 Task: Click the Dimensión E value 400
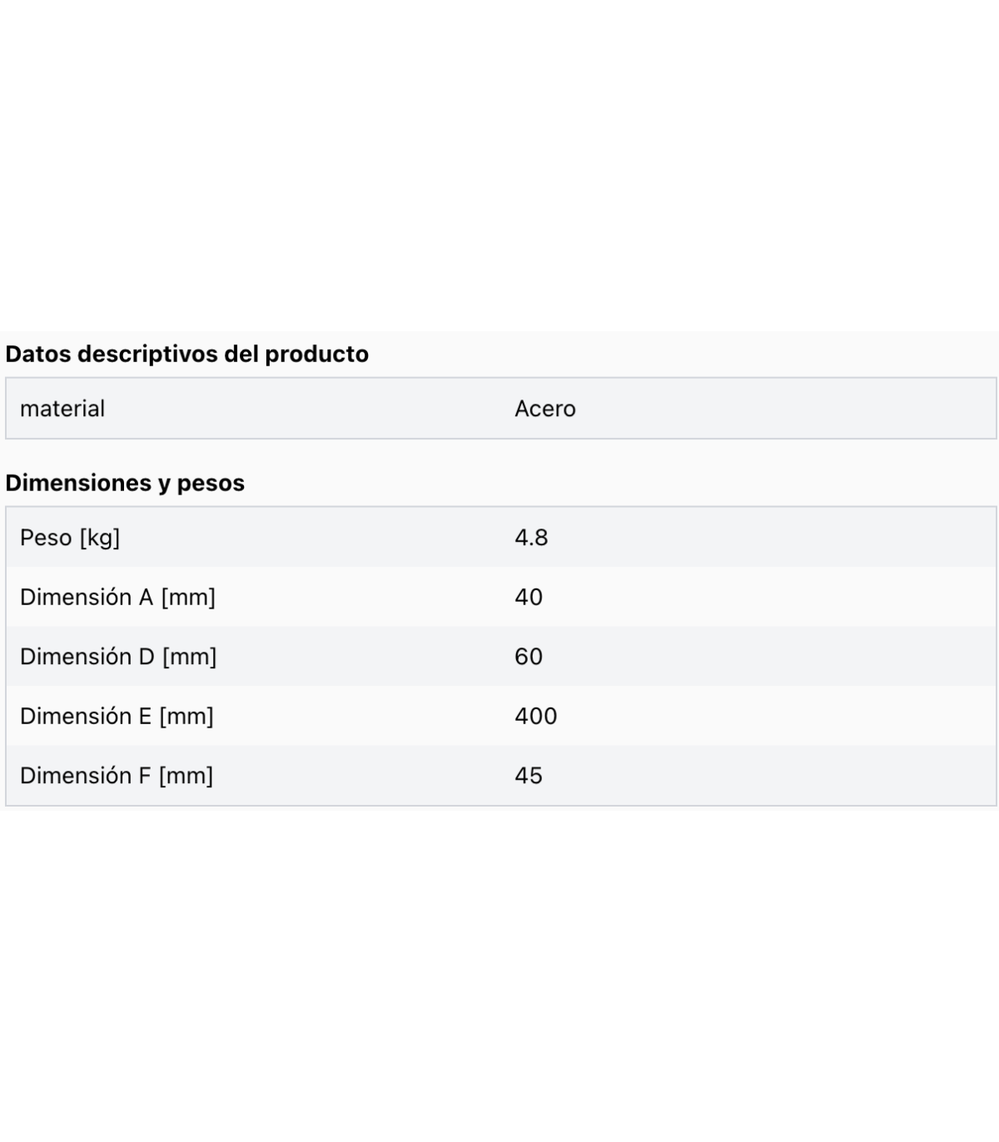(536, 716)
